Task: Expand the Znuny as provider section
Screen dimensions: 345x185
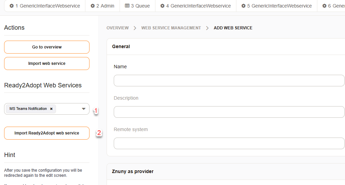Action: [x=133, y=171]
